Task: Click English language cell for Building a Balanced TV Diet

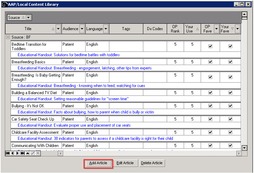Action: coord(97,93)
